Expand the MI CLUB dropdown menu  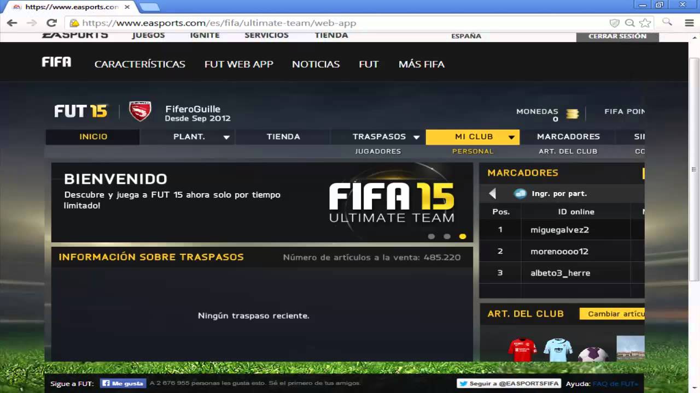[511, 138]
